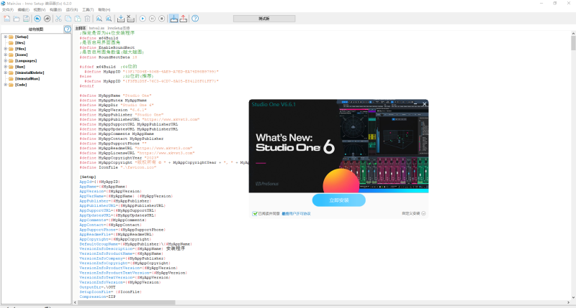The width and height of the screenshot is (576, 308).
Task: Minimize the Studio One installer window
Action: point(415,104)
